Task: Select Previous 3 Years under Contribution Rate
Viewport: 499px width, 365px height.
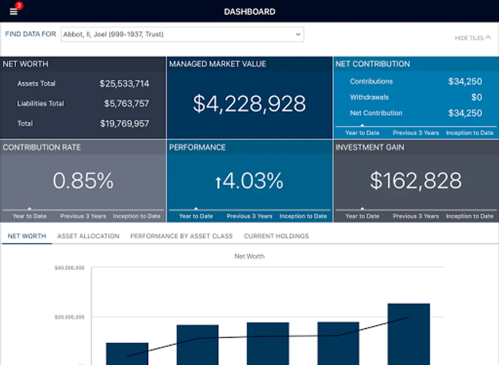Action: [x=83, y=216]
